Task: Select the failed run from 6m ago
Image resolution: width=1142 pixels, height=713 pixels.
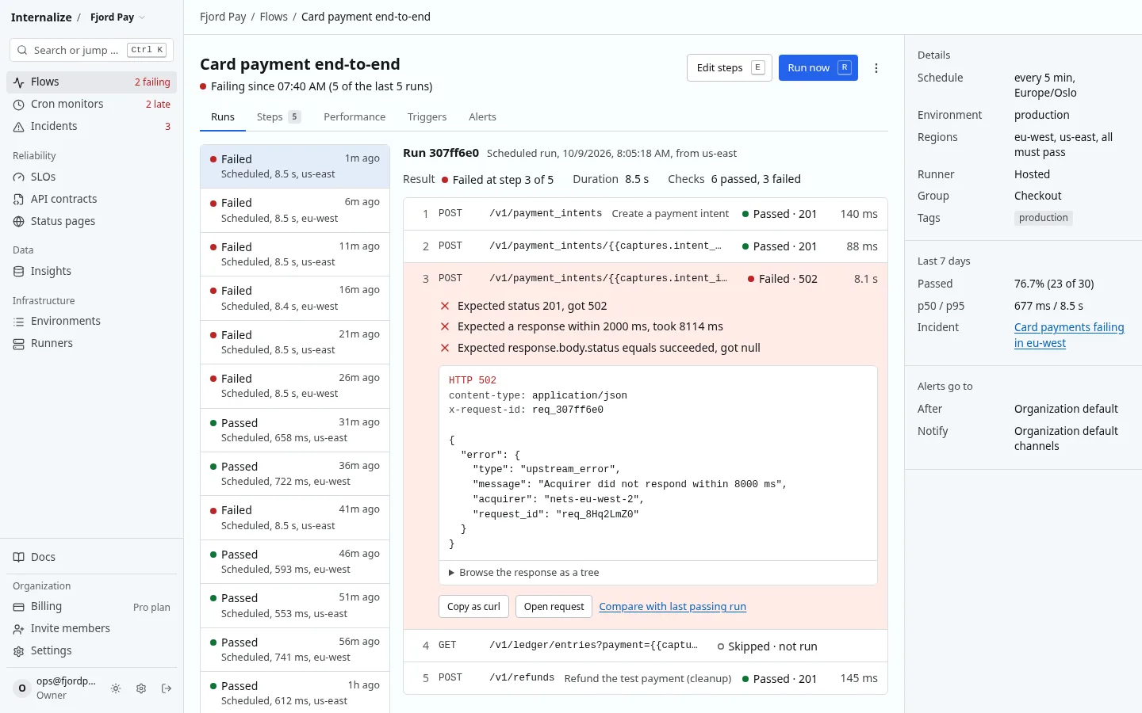Action: (295, 210)
